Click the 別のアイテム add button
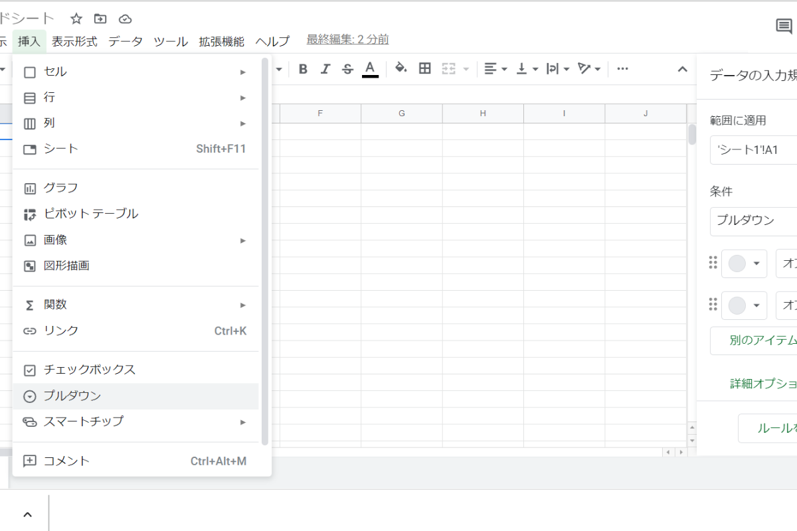The height and width of the screenshot is (531, 797). tap(757, 341)
